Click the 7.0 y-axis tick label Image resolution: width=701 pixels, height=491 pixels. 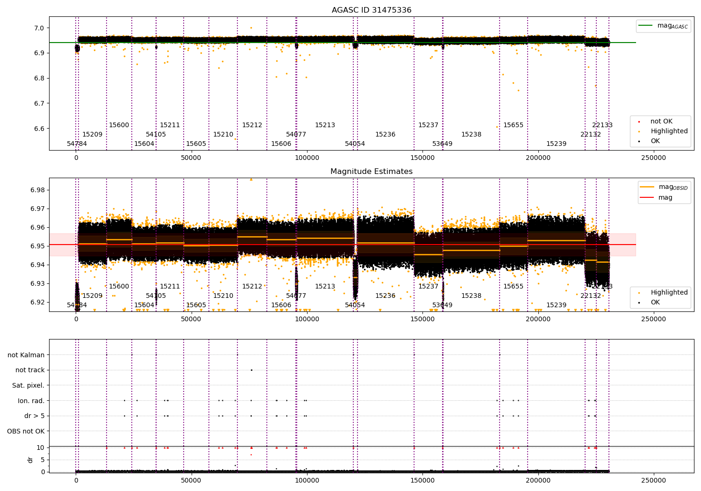click(39, 28)
